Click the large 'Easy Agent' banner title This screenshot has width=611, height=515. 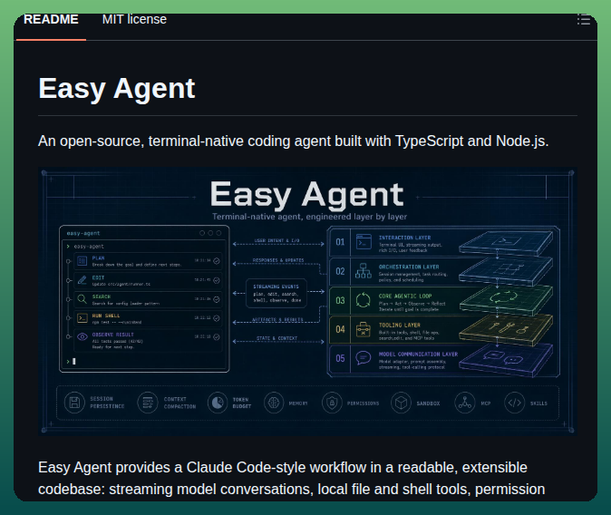(307, 194)
